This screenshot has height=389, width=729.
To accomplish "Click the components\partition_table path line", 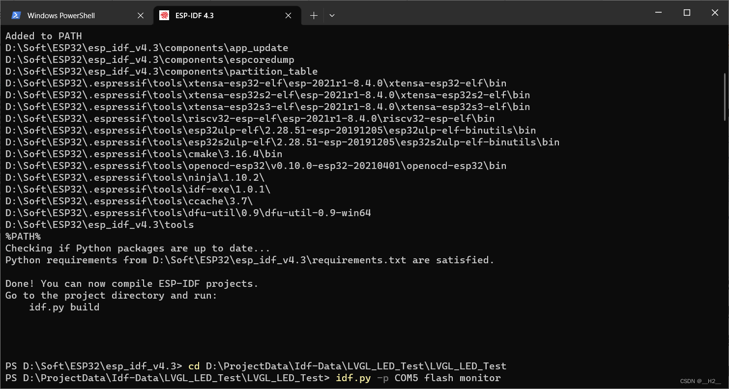I will click(x=162, y=71).
